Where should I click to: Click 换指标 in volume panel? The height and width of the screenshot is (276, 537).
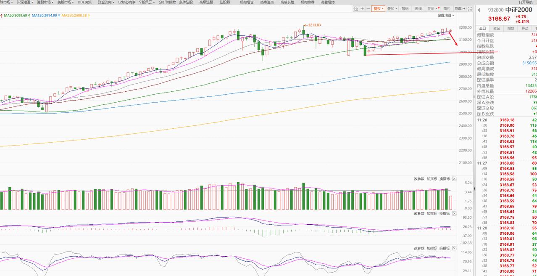click(444, 178)
